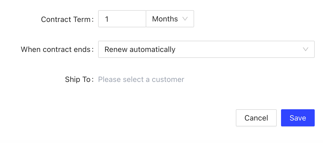Image resolution: width=323 pixels, height=143 pixels.
Task: Click the Save text on blue button
Action: 298,118
